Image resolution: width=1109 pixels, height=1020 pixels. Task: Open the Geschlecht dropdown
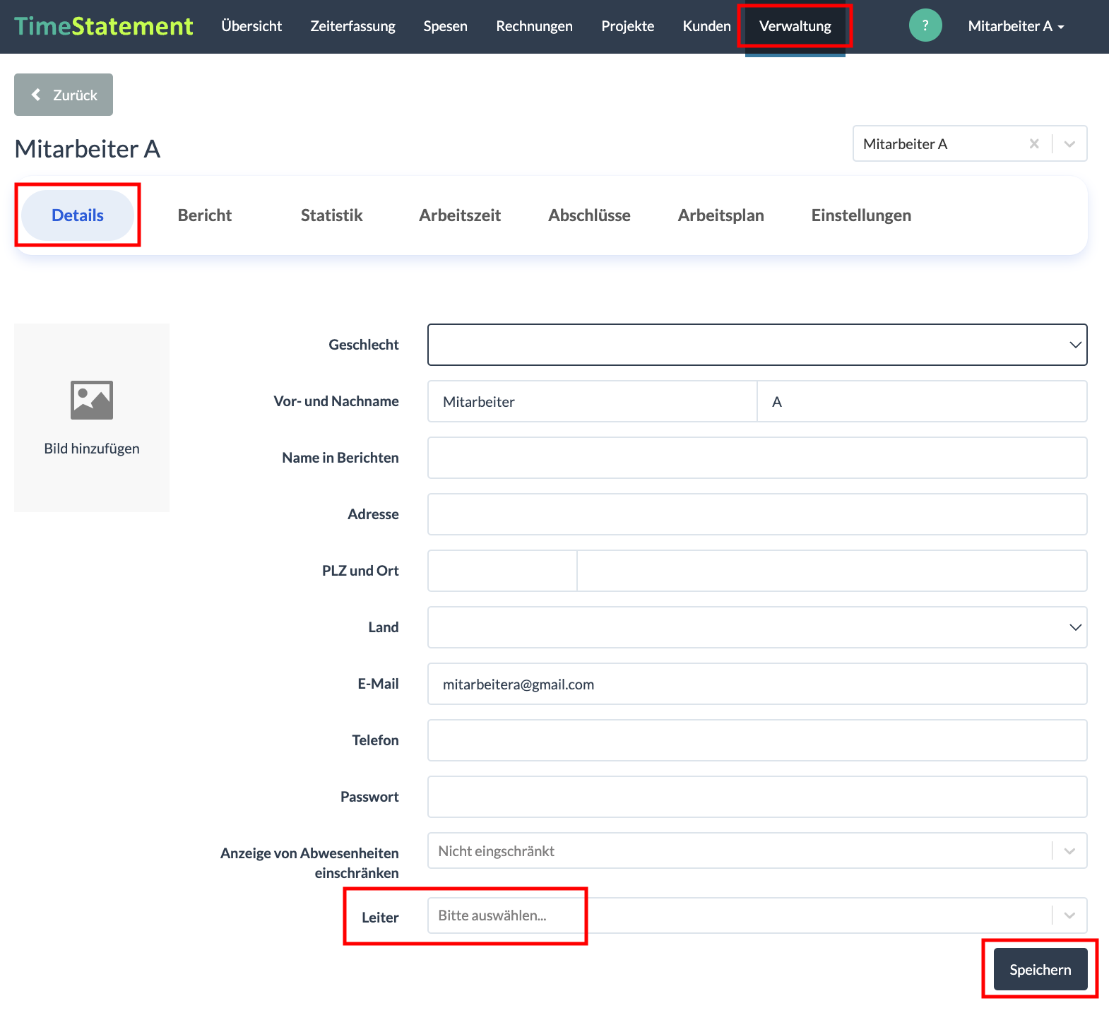click(757, 345)
